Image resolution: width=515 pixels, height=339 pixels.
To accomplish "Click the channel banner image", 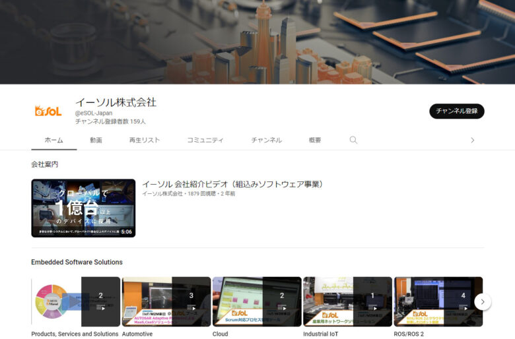I will coord(257,42).
